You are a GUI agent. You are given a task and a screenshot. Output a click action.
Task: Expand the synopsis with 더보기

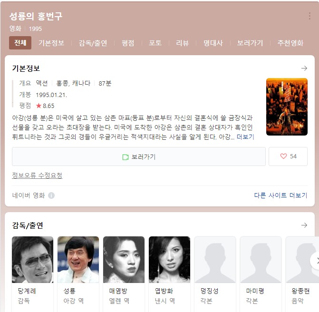coord(245,137)
